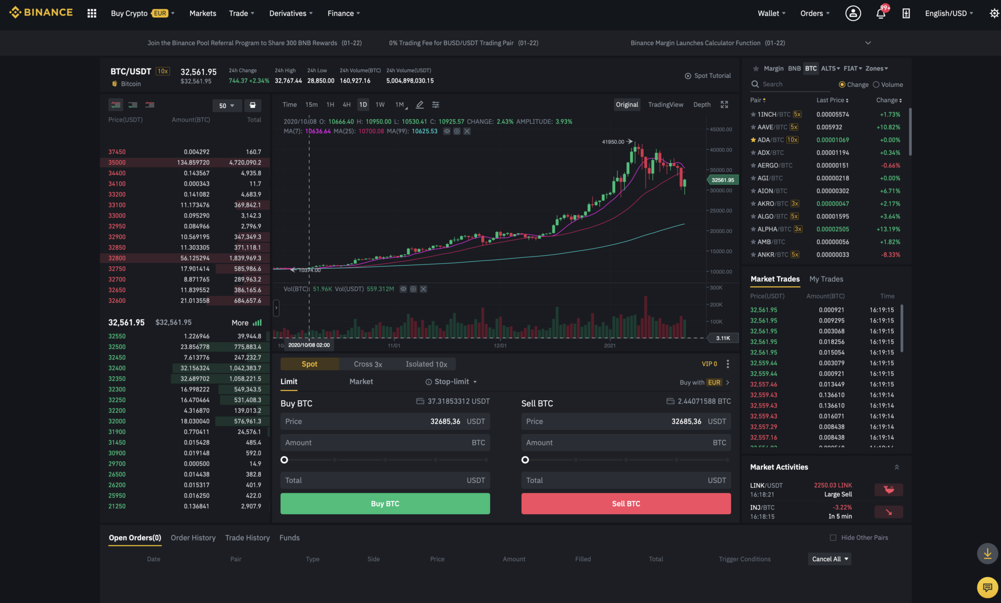Hide the MA indicator eye icon
1001x603 pixels.
pos(446,131)
